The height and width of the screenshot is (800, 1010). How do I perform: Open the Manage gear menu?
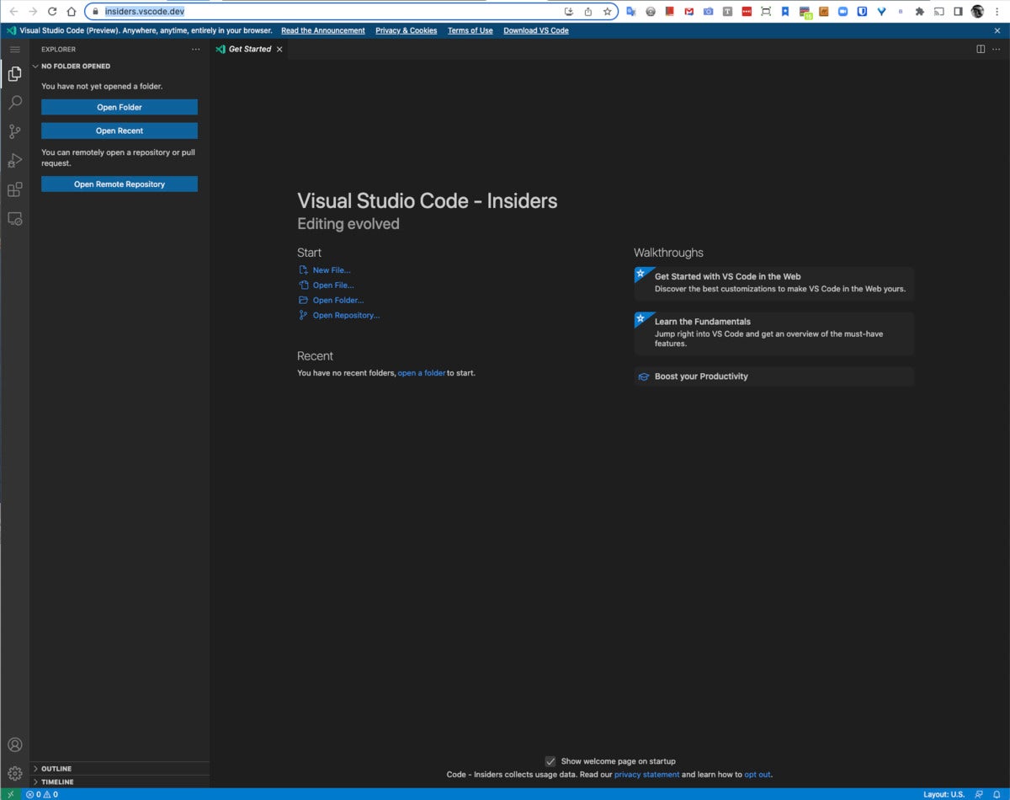(x=14, y=773)
